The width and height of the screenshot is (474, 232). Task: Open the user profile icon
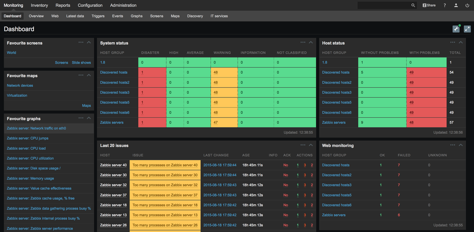click(456, 6)
